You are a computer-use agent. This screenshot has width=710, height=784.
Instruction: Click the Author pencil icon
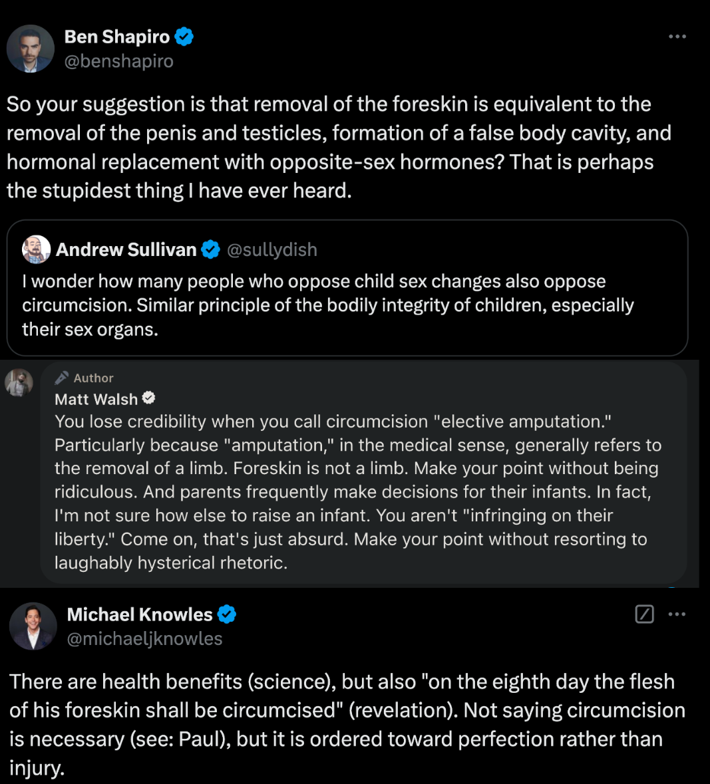pos(61,378)
